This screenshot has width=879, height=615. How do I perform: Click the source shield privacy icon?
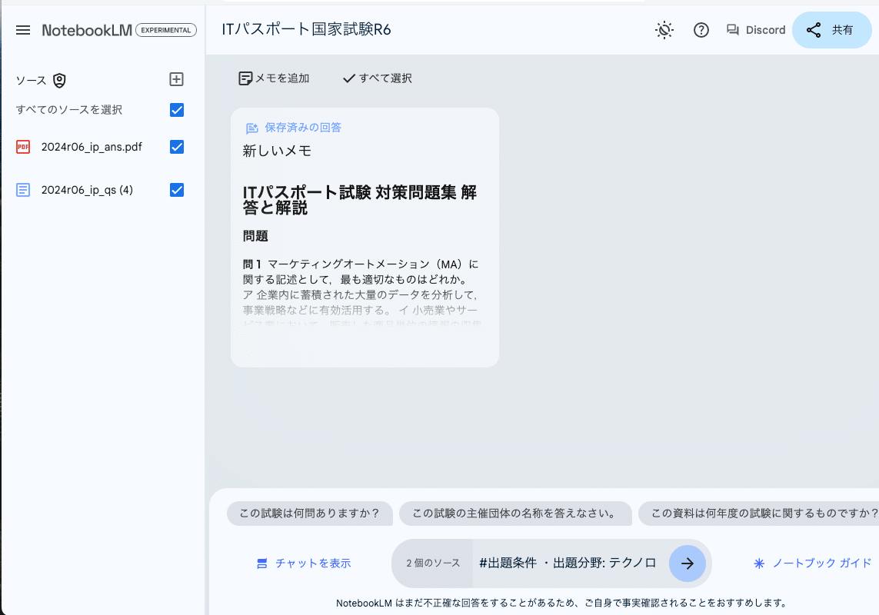(59, 81)
